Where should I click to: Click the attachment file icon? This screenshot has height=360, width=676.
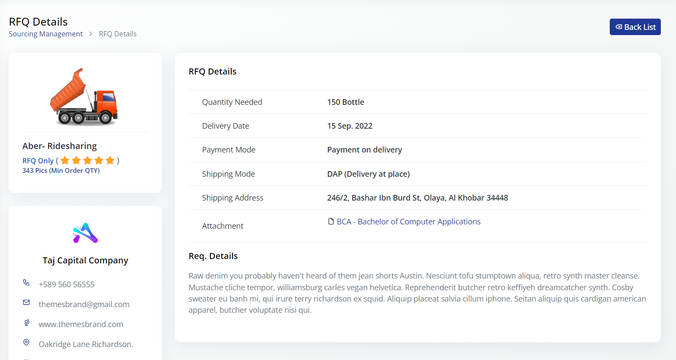[331, 221]
